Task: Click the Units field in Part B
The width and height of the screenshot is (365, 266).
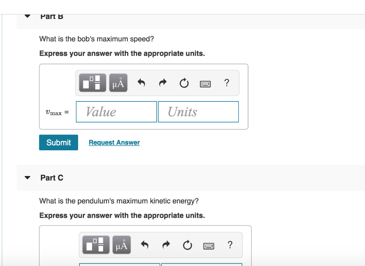Action: coord(198,111)
